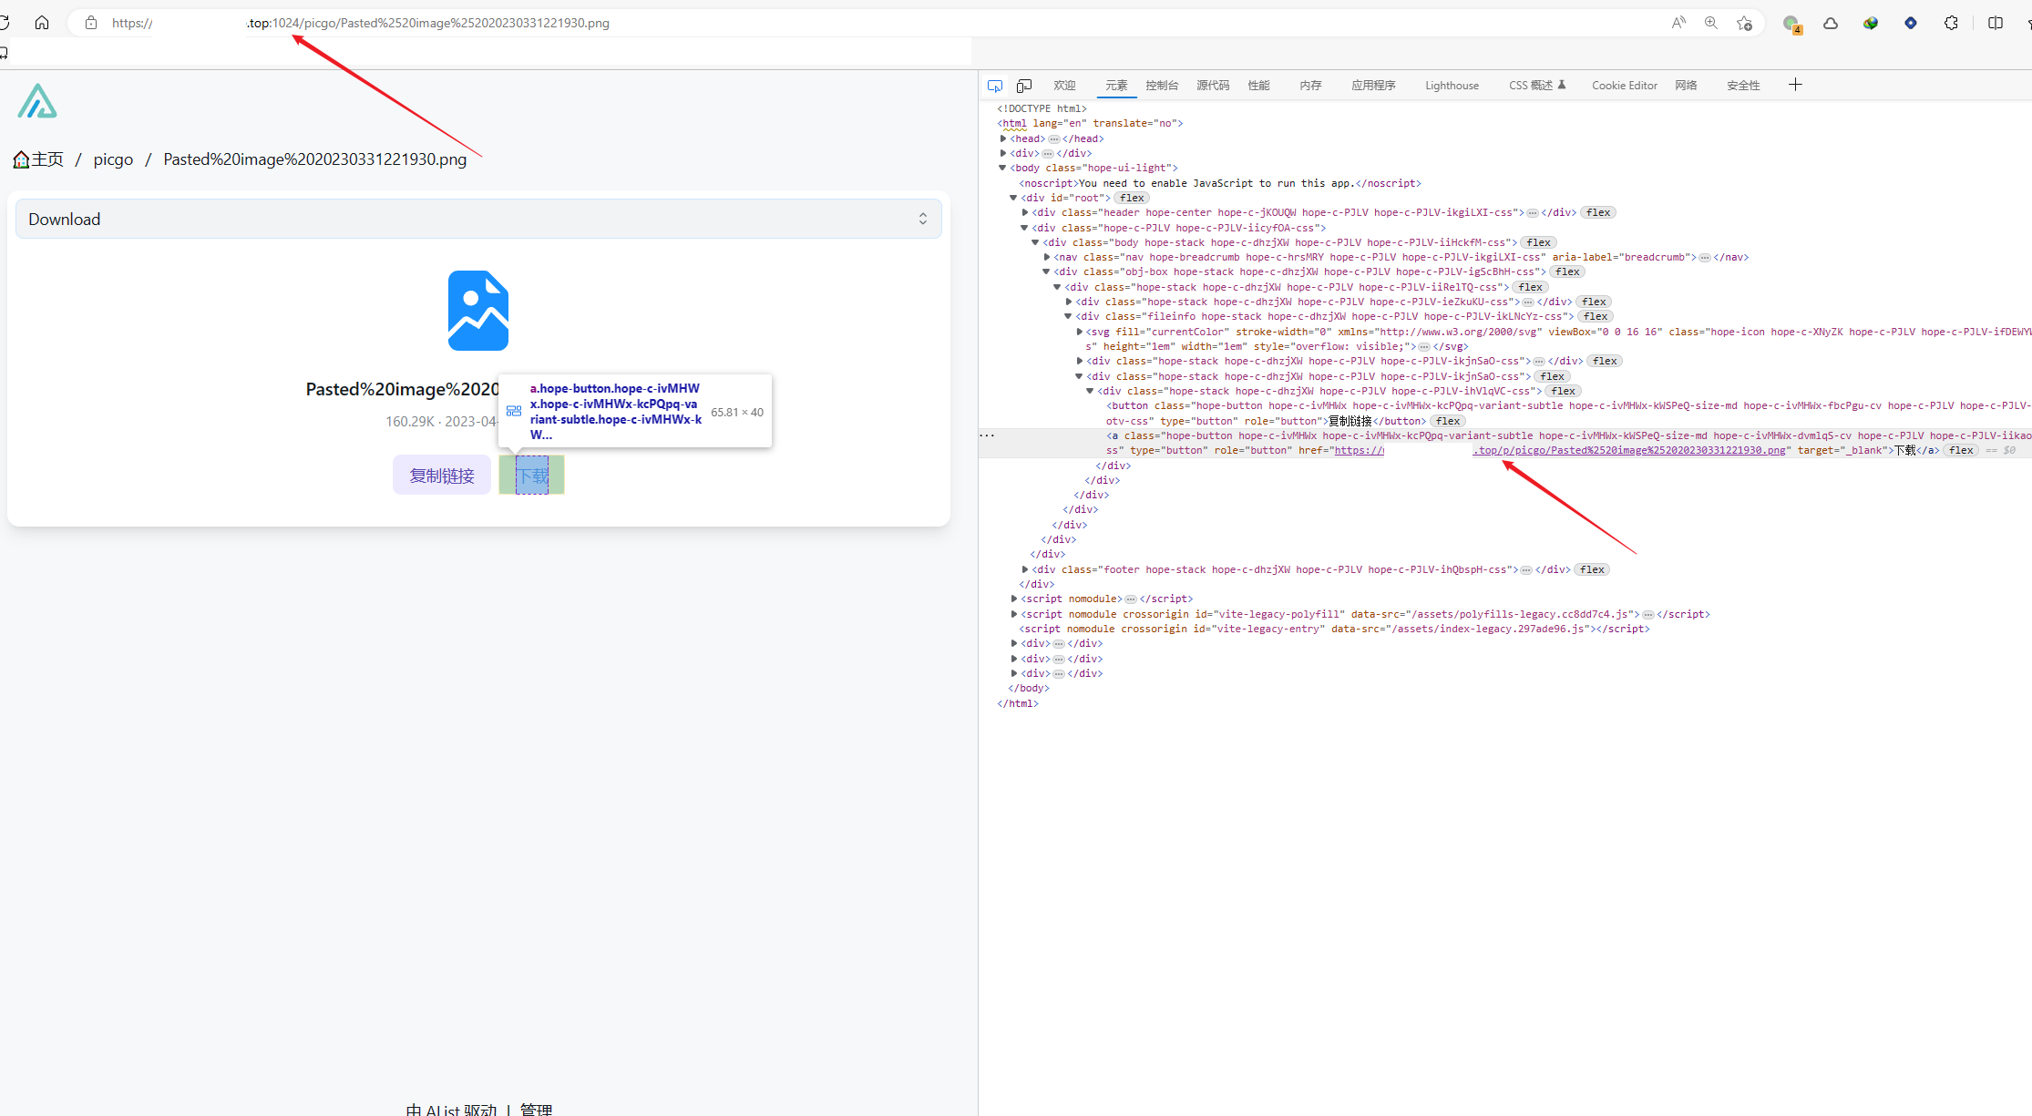
Task: Click the file size text 160.29K
Action: [410, 422]
